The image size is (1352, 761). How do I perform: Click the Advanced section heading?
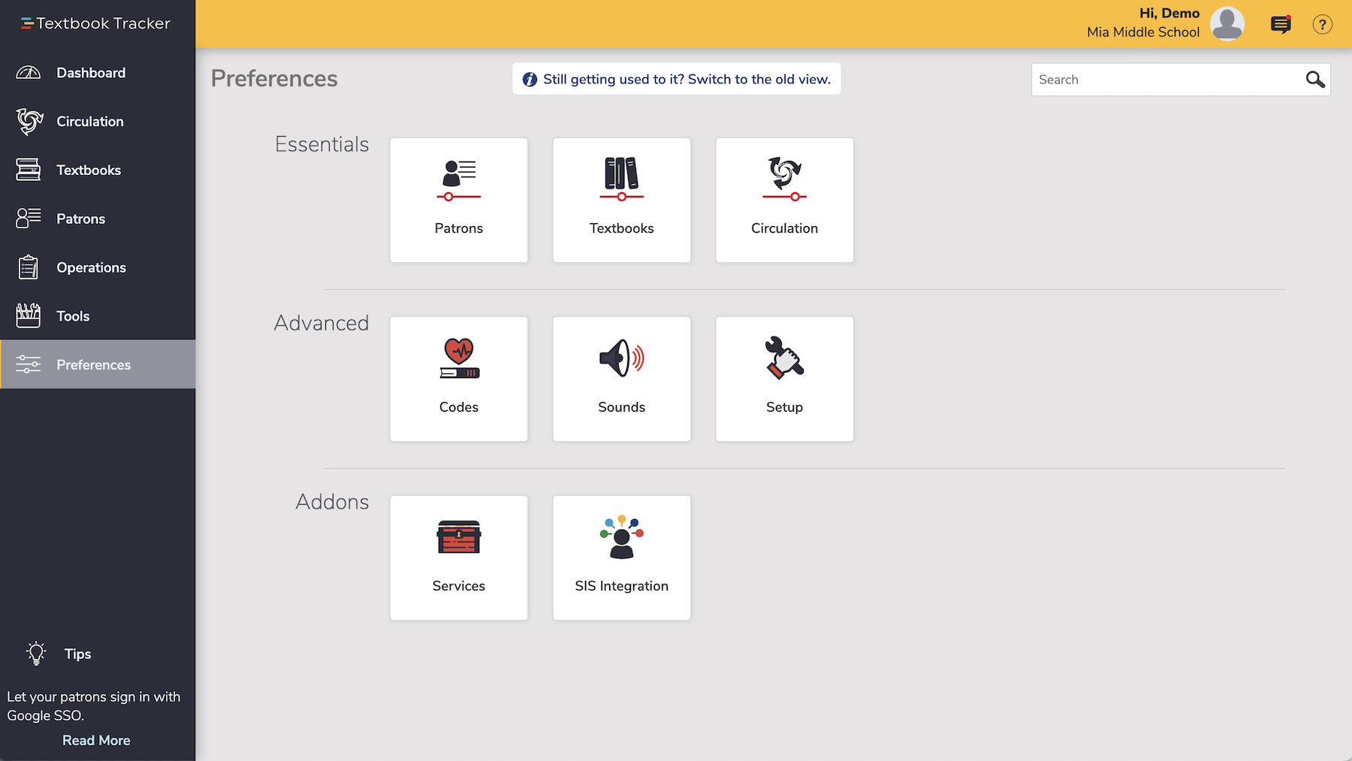321,323
